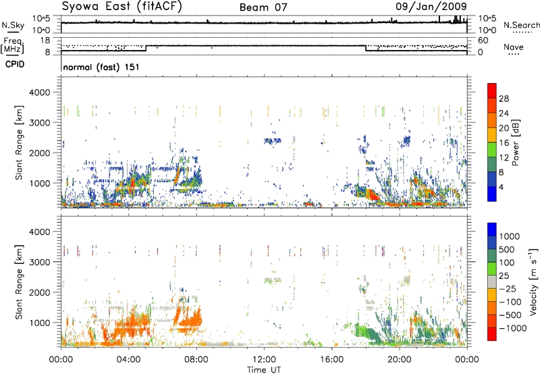Click the 'Nave' legend label
540x374 pixels.
[x=514, y=47]
